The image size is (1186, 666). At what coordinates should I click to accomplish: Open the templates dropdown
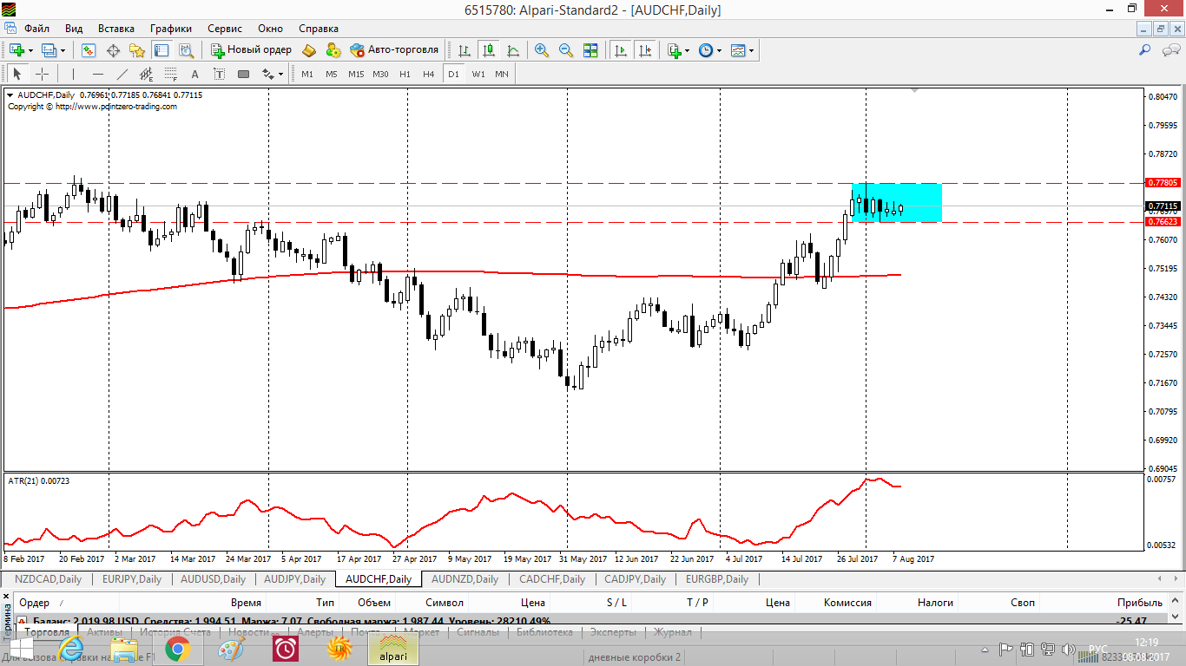(x=741, y=50)
